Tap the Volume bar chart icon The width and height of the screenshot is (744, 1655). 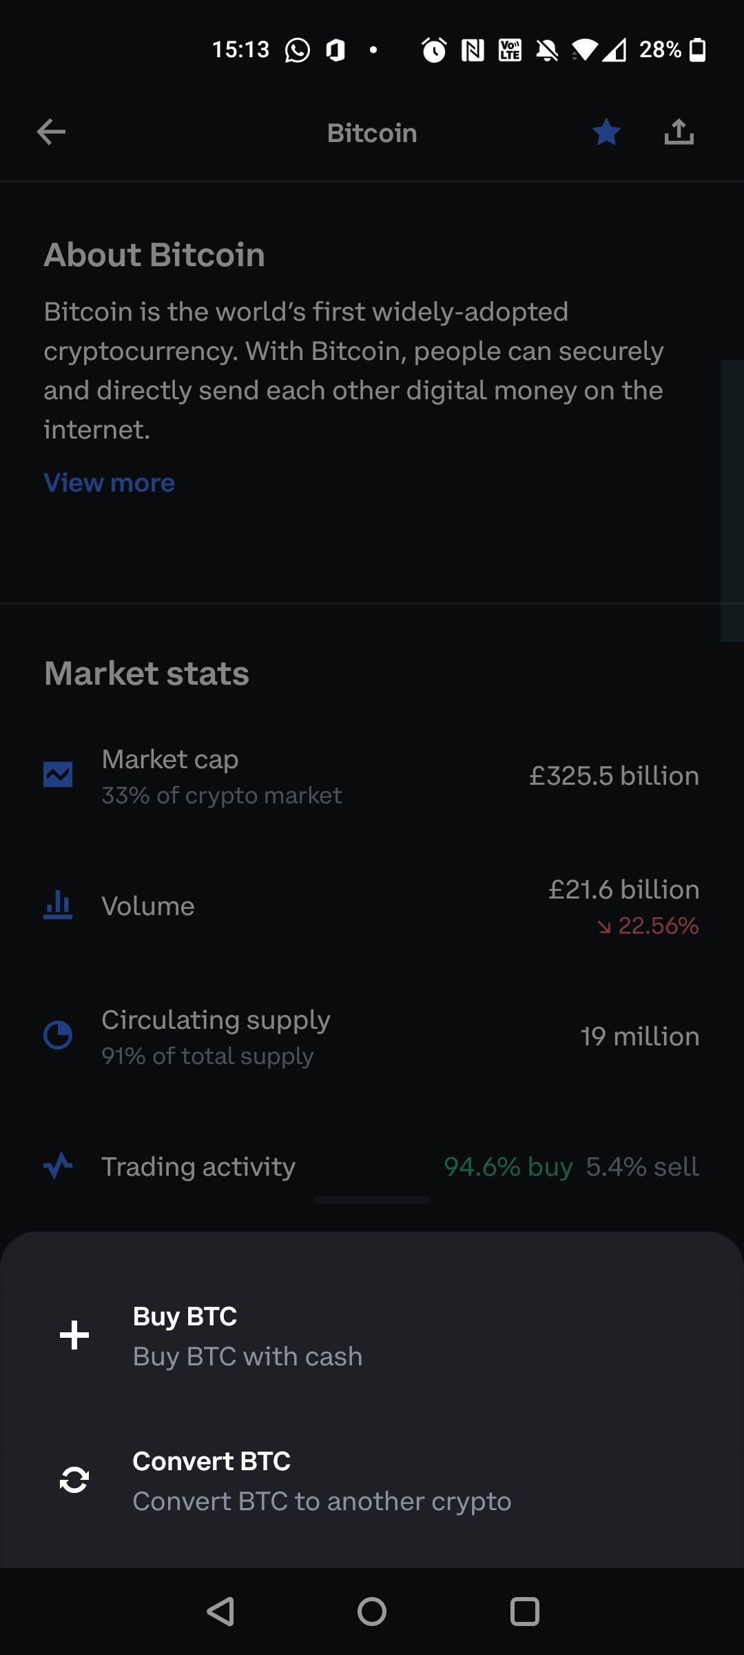coord(58,905)
